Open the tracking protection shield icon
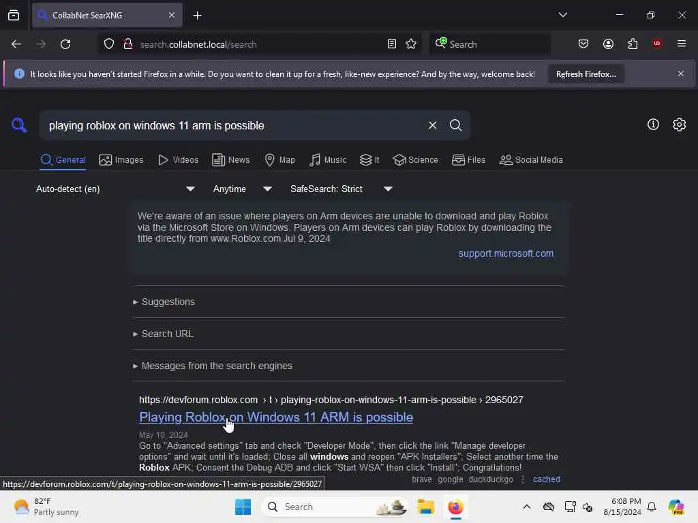Viewport: 698px width, 523px height. coord(109,44)
